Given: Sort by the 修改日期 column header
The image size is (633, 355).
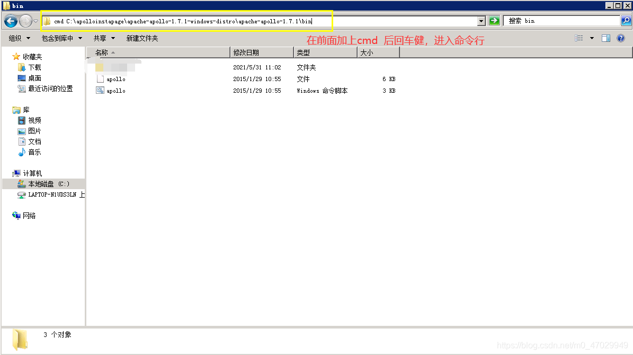Looking at the screenshot, I should 262,52.
